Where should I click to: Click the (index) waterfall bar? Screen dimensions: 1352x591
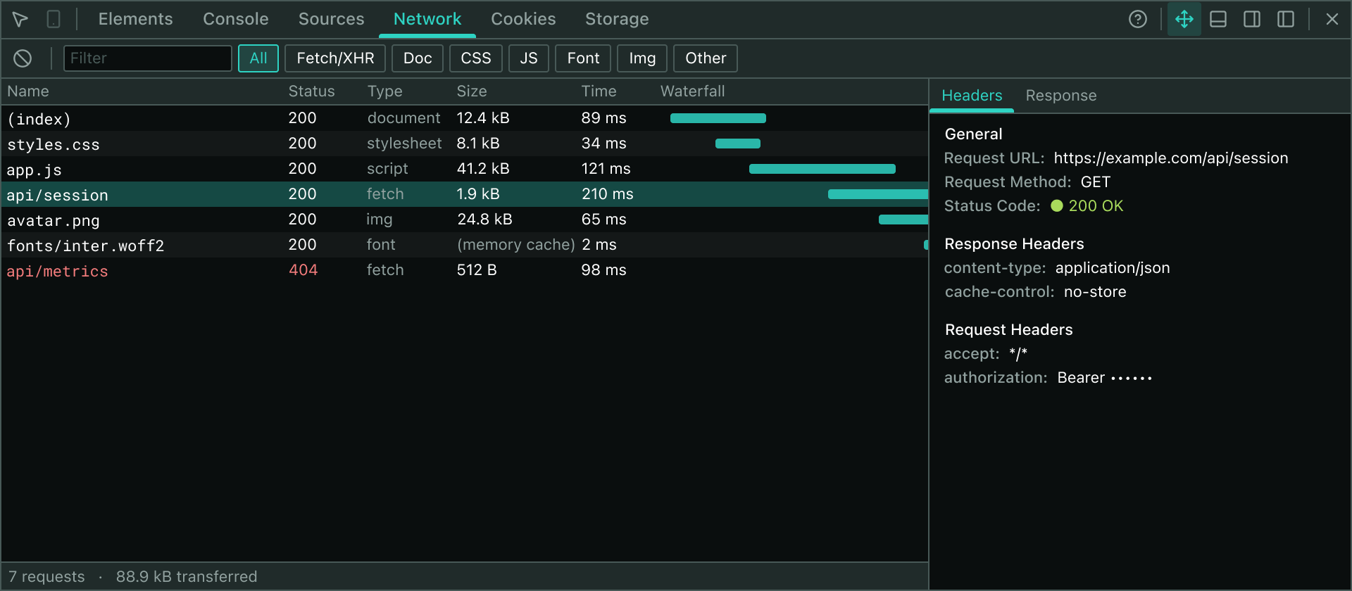point(718,118)
